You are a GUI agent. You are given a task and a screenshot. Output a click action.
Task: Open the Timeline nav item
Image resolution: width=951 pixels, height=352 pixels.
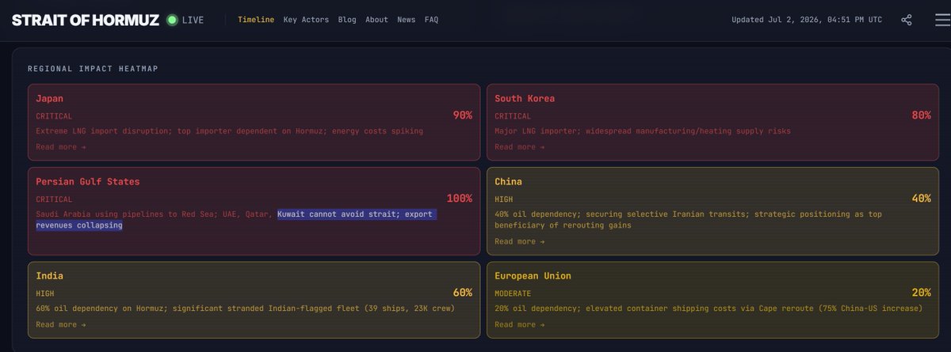click(256, 20)
